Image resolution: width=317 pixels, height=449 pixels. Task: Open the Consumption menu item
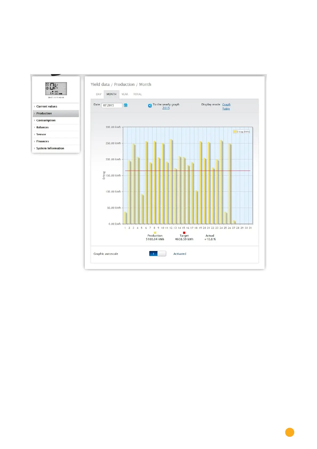click(x=56, y=120)
